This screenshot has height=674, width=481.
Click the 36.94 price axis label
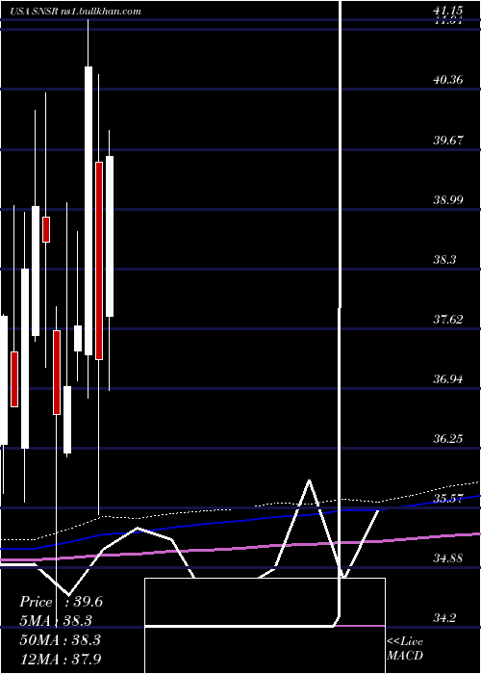[x=447, y=378]
